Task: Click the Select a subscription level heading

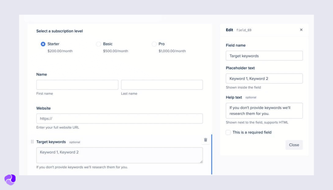Action: 60,31
